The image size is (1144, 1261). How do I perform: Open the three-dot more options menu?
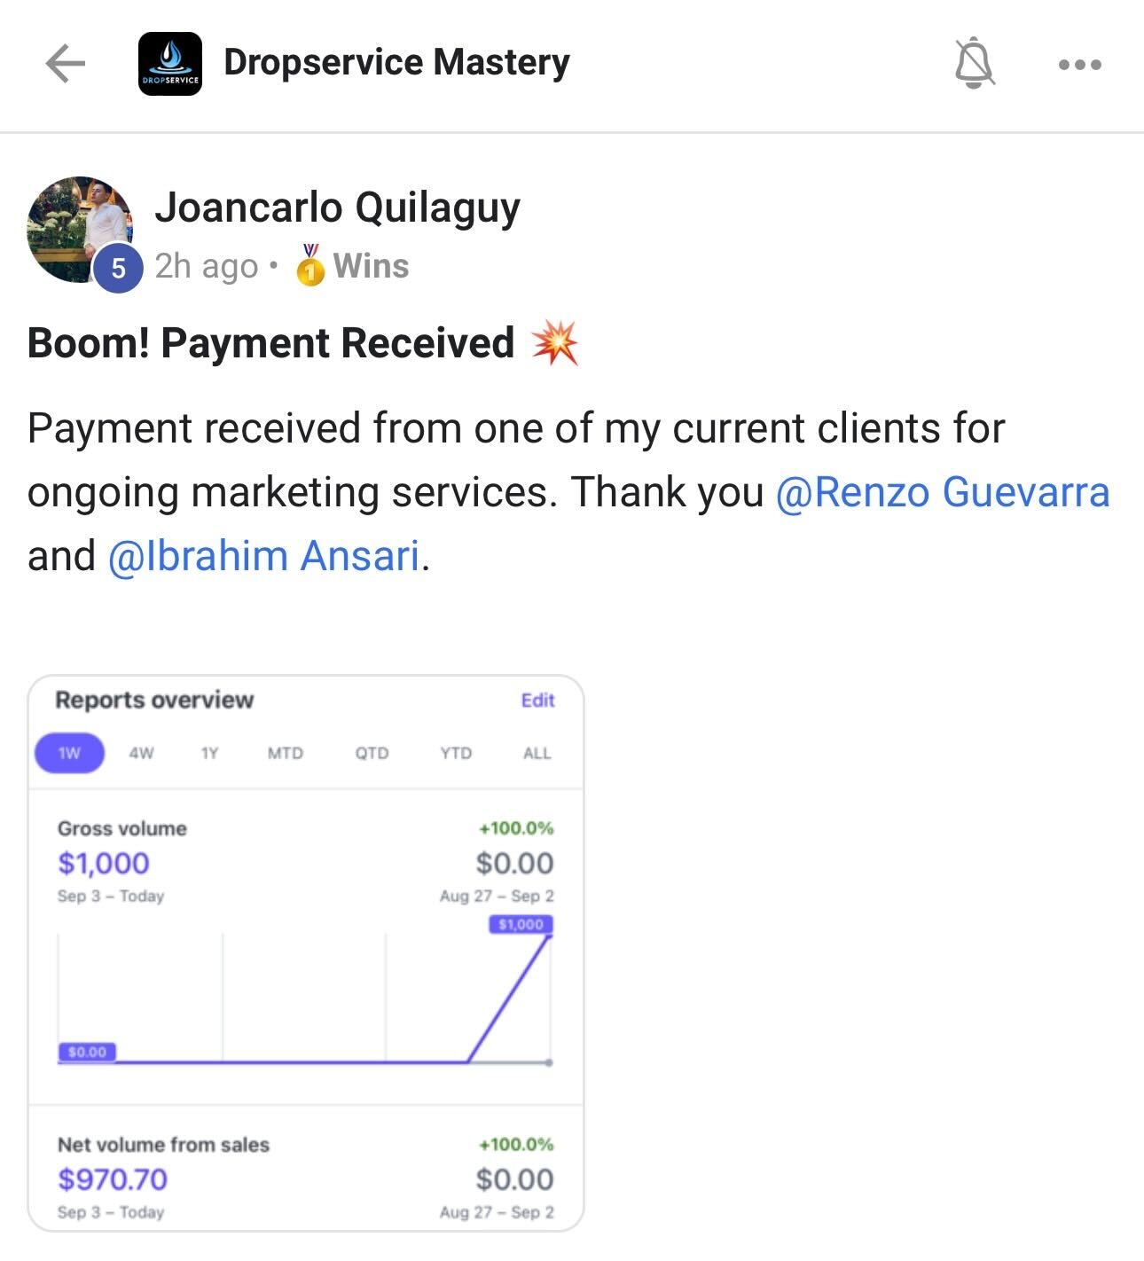coord(1080,65)
